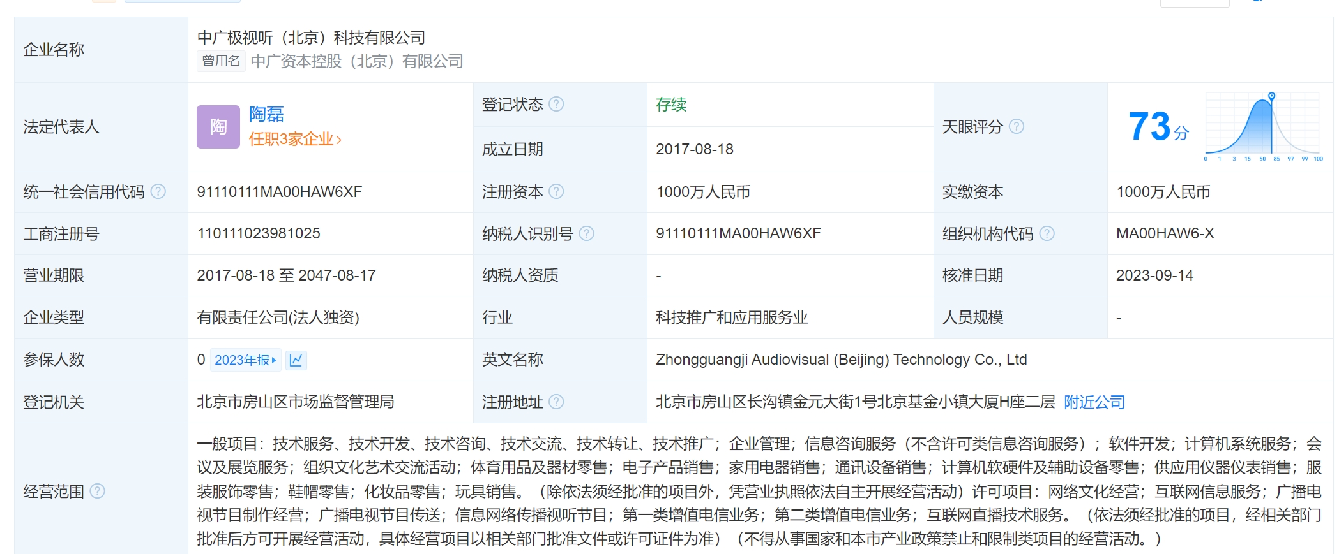Screen dimensions: 1339x554
Task: Select the 登记机关 field label
Action: pos(54,402)
